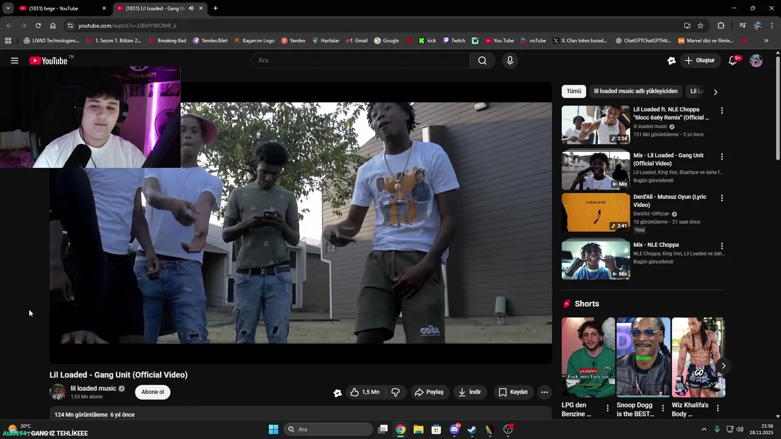This screenshot has height=439, width=781.
Task: Open options for Mix - NLE Choppa
Action: 722,245
